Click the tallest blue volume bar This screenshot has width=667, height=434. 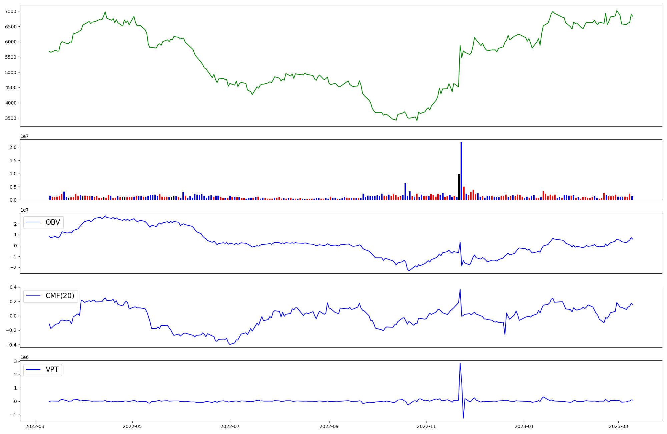point(461,171)
